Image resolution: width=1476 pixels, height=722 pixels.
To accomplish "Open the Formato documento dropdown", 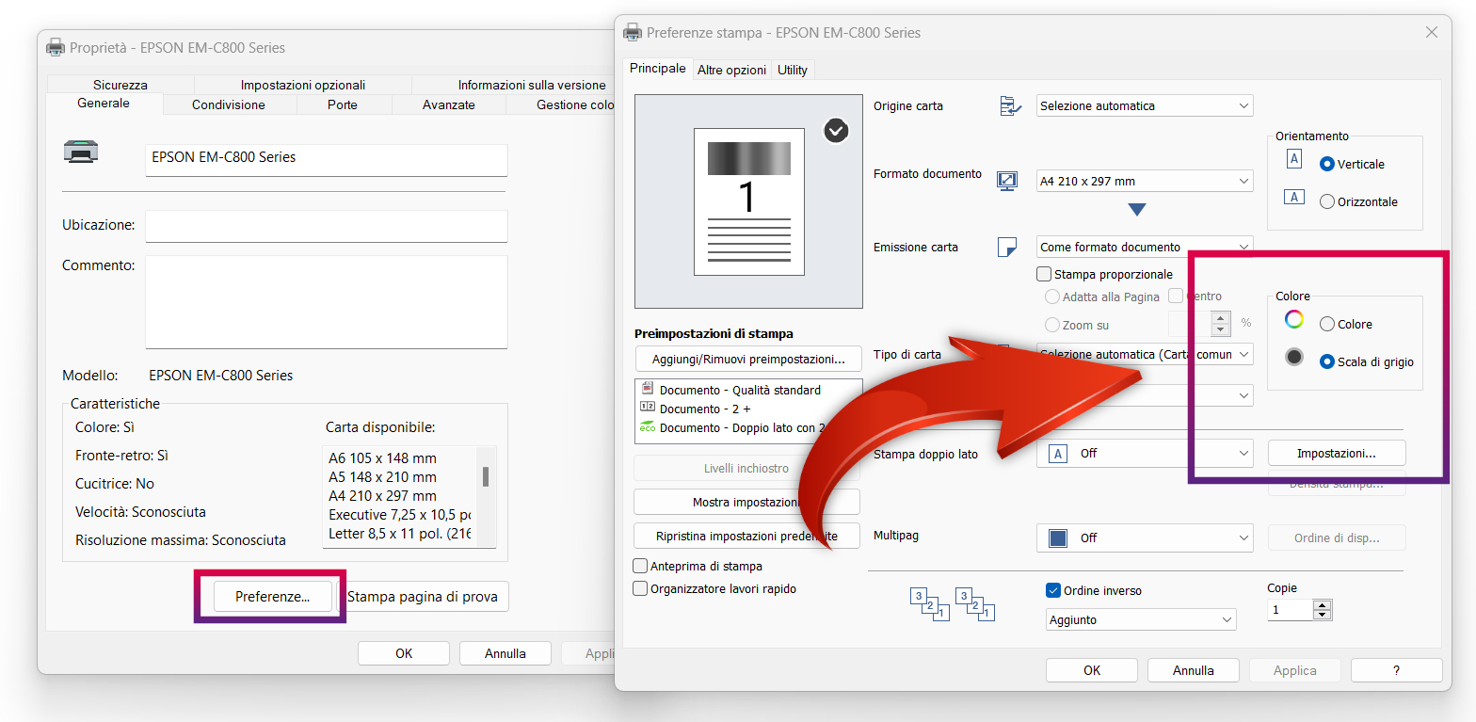I will [x=1145, y=181].
